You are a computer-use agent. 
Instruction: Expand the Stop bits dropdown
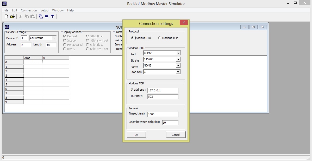(x=178, y=72)
